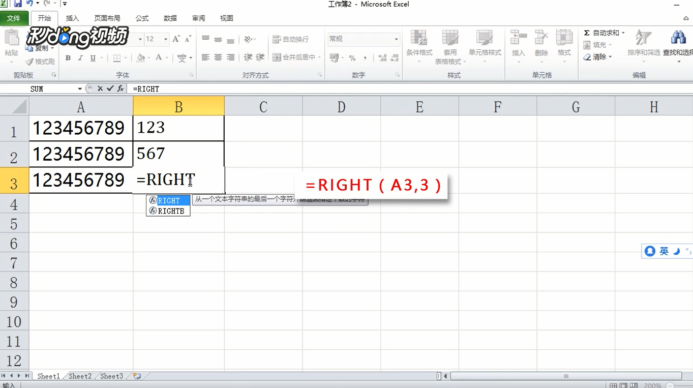Open 条件格式 conditional formatting menu
Screen dimensions: 693x388
(x=419, y=47)
